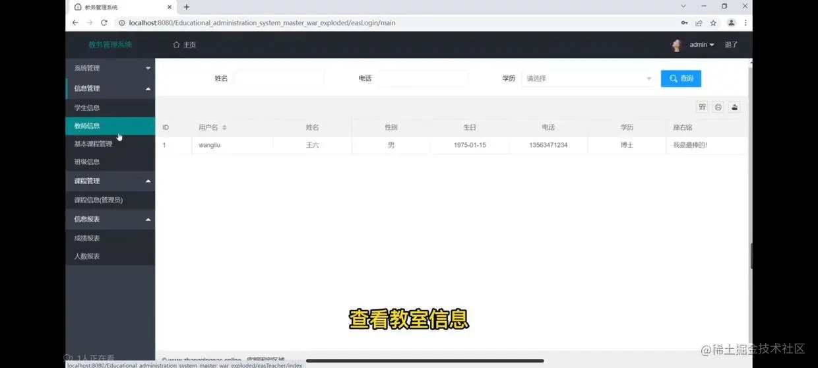Bookmark the page with the star icon
Viewport: 818px width, 368px height.
[713, 22]
